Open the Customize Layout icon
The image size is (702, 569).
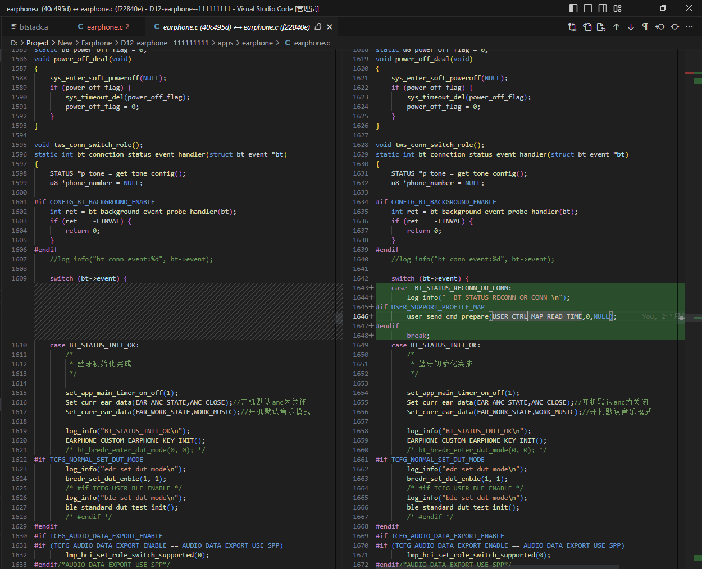(x=618, y=8)
